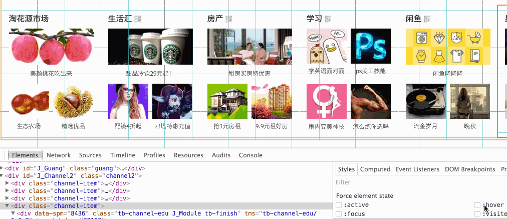Click the red dates fruit thumbnail
Viewport: 507px width, 219px height.
[29, 102]
